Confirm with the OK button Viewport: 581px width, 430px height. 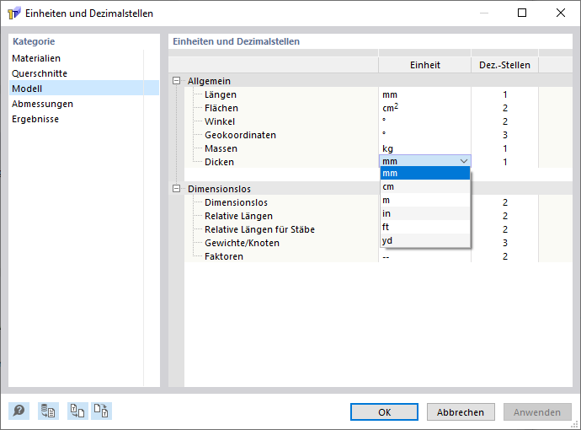[384, 412]
